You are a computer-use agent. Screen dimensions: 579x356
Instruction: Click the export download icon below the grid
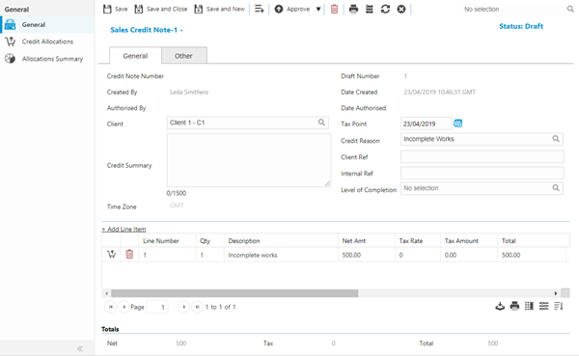500,306
